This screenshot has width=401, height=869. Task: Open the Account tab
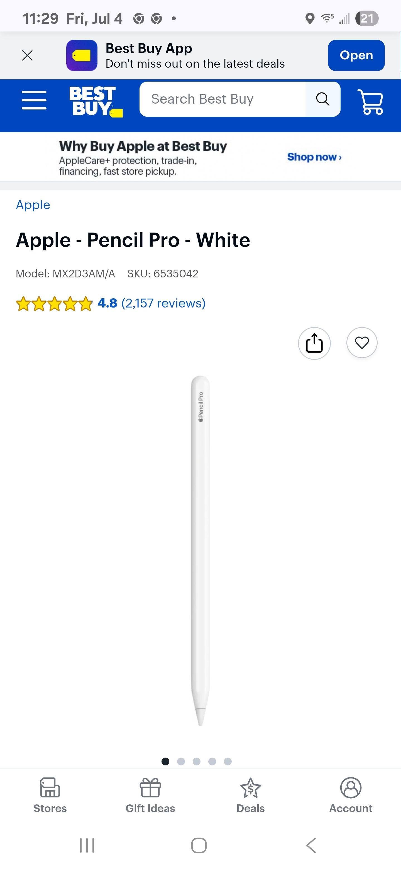coord(350,795)
